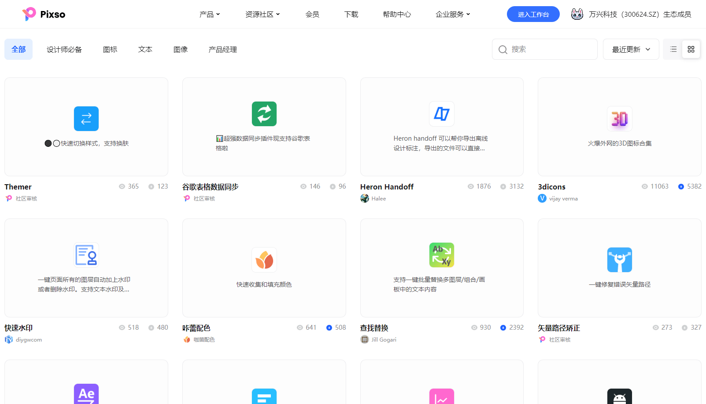Click the Heron Handoff plugin icon

pos(441,114)
